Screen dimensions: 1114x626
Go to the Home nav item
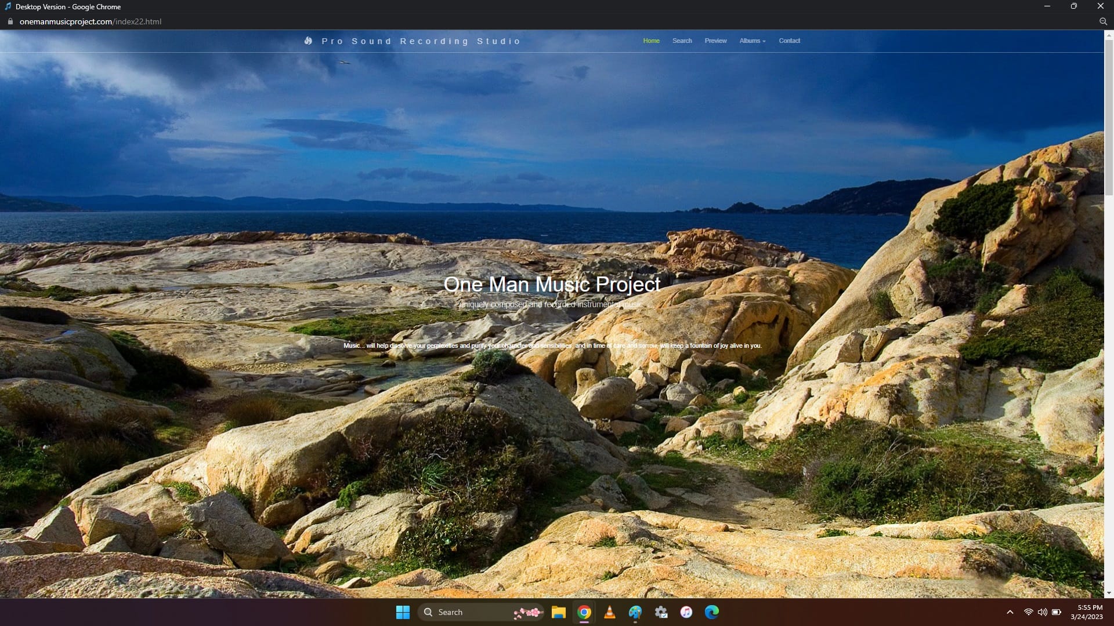click(651, 41)
